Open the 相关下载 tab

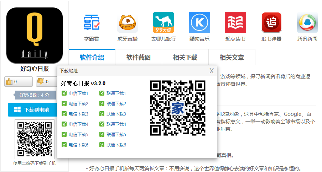tap(185, 58)
